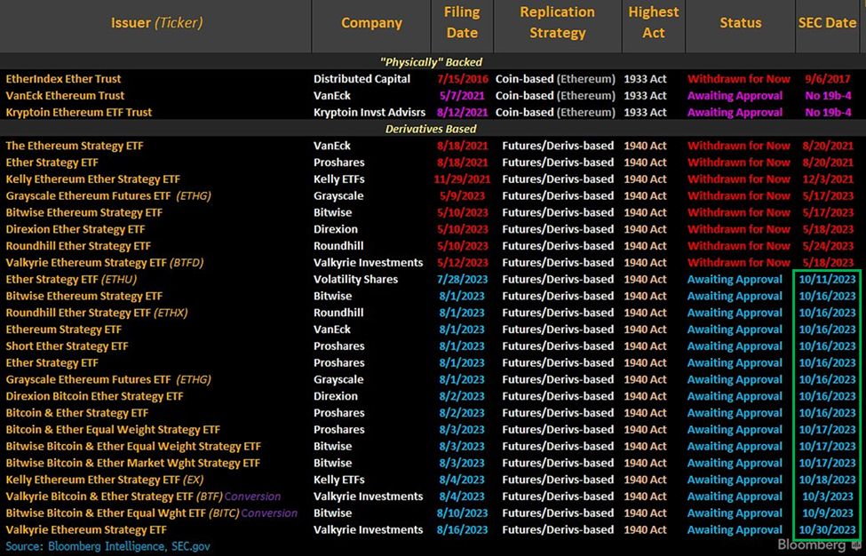Click Volatility Shares company cell
866x556 pixels.
click(x=355, y=280)
